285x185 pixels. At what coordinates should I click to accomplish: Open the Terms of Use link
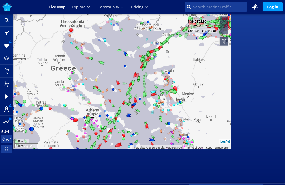tap(194, 148)
